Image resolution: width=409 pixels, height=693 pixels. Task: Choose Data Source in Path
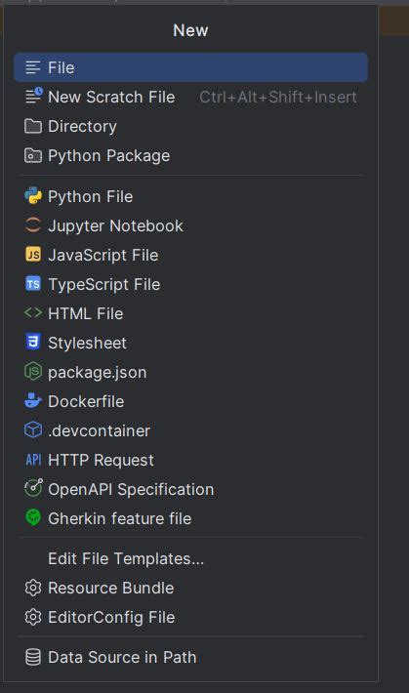pyautogui.click(x=190, y=657)
